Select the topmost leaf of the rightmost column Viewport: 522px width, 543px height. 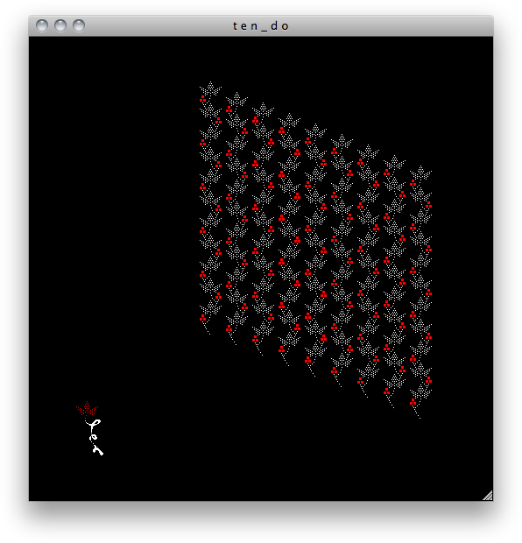(420, 173)
